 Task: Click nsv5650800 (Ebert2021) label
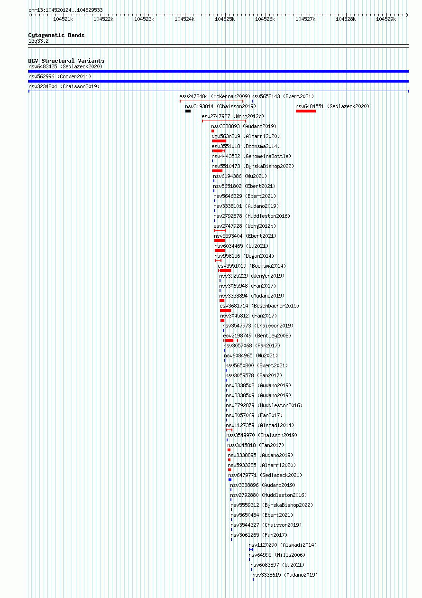tap(257, 365)
